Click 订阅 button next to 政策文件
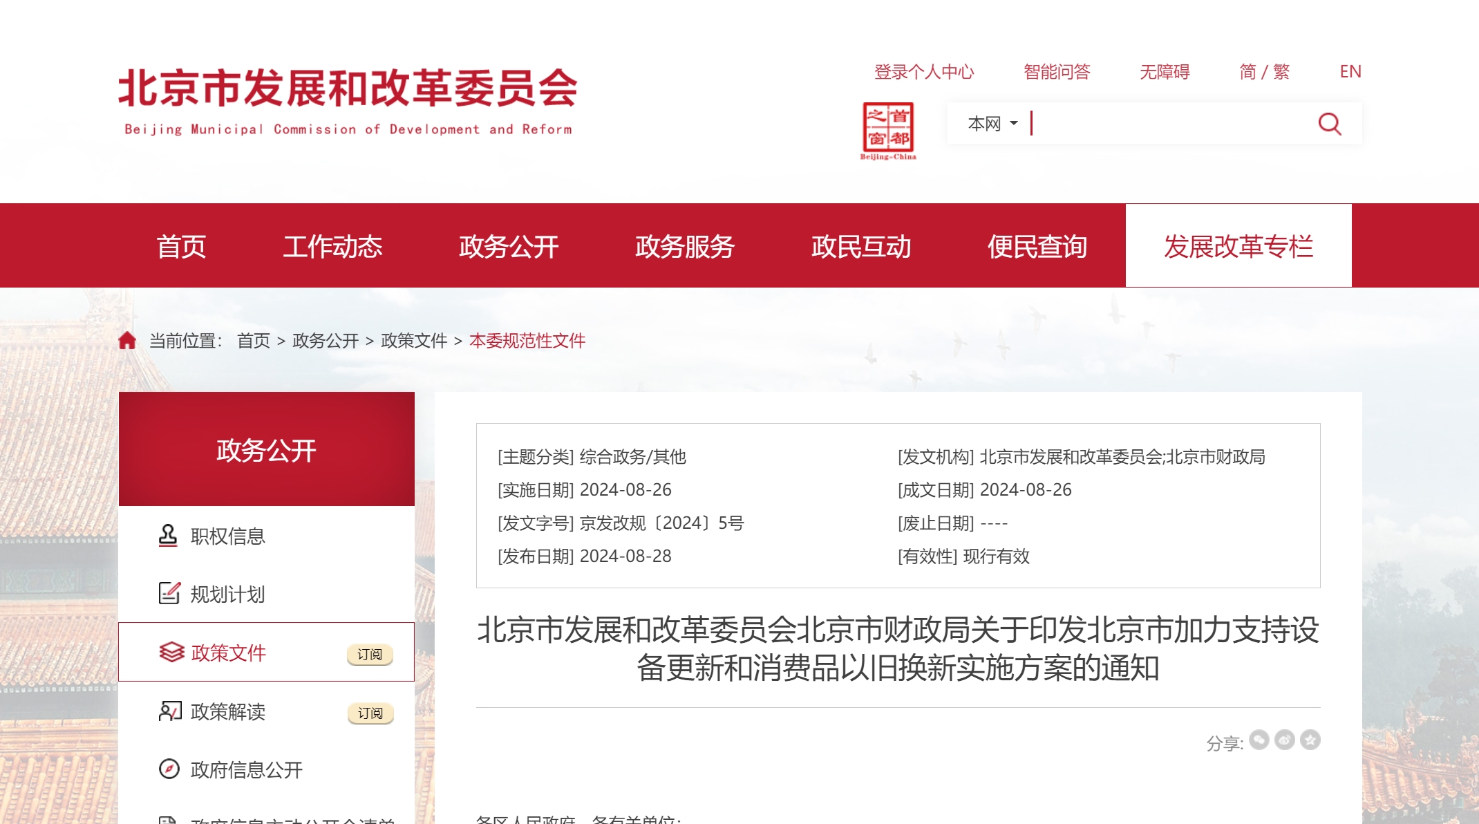This screenshot has width=1479, height=824. 370,654
